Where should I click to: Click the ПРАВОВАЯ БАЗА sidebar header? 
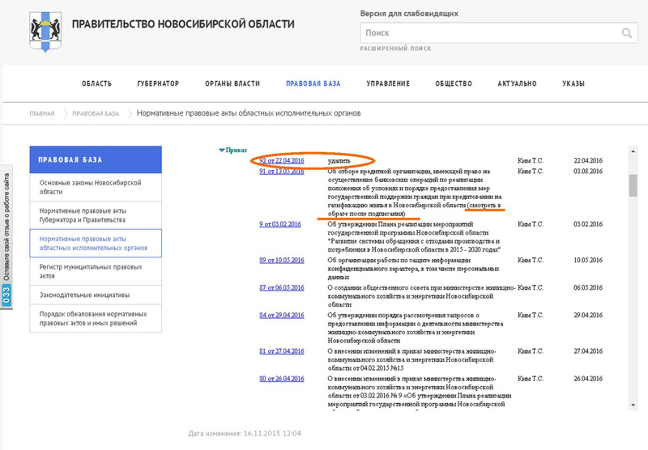click(x=96, y=159)
